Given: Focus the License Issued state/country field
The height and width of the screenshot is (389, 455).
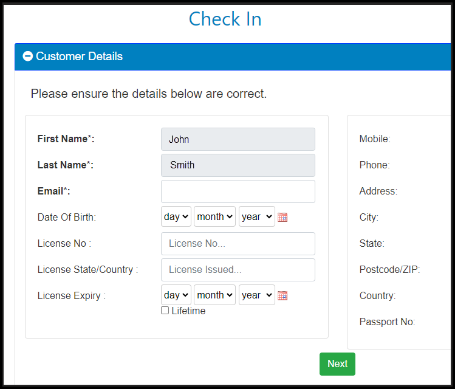Looking at the screenshot, I should [x=238, y=270].
